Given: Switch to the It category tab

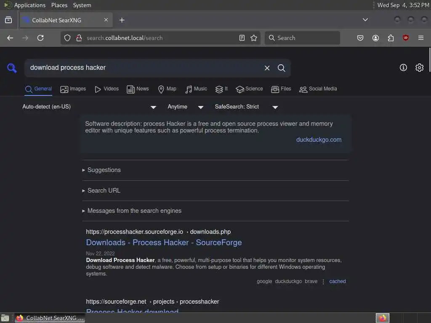Looking at the screenshot, I should (221, 89).
